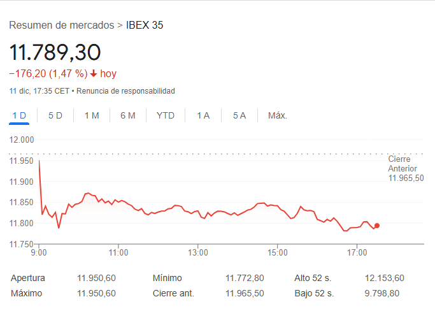Click the Alto 52 s. value
The image size is (435, 311).
(x=385, y=278)
